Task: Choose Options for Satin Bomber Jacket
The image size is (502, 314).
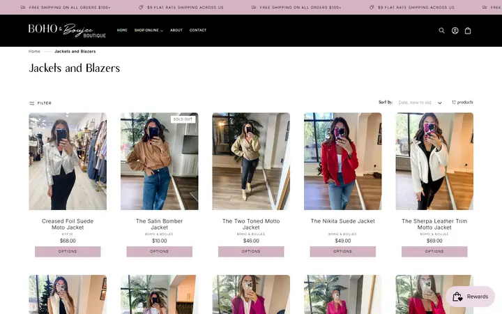Action: point(159,251)
